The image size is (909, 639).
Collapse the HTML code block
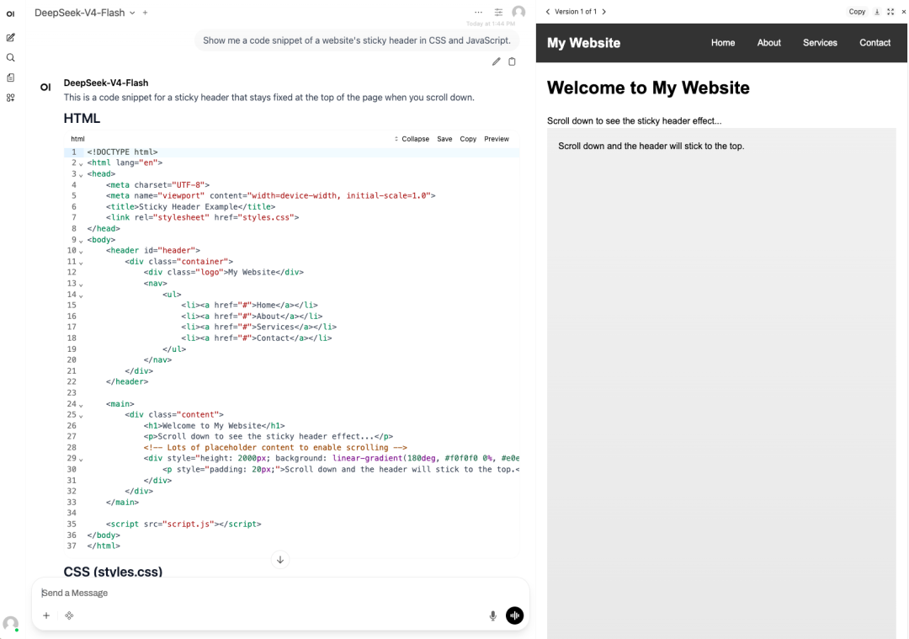point(412,139)
